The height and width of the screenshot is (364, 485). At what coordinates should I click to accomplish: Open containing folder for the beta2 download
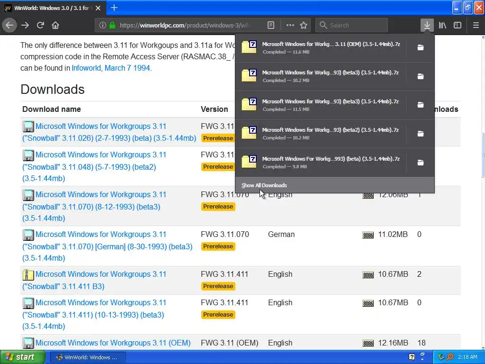(x=421, y=134)
